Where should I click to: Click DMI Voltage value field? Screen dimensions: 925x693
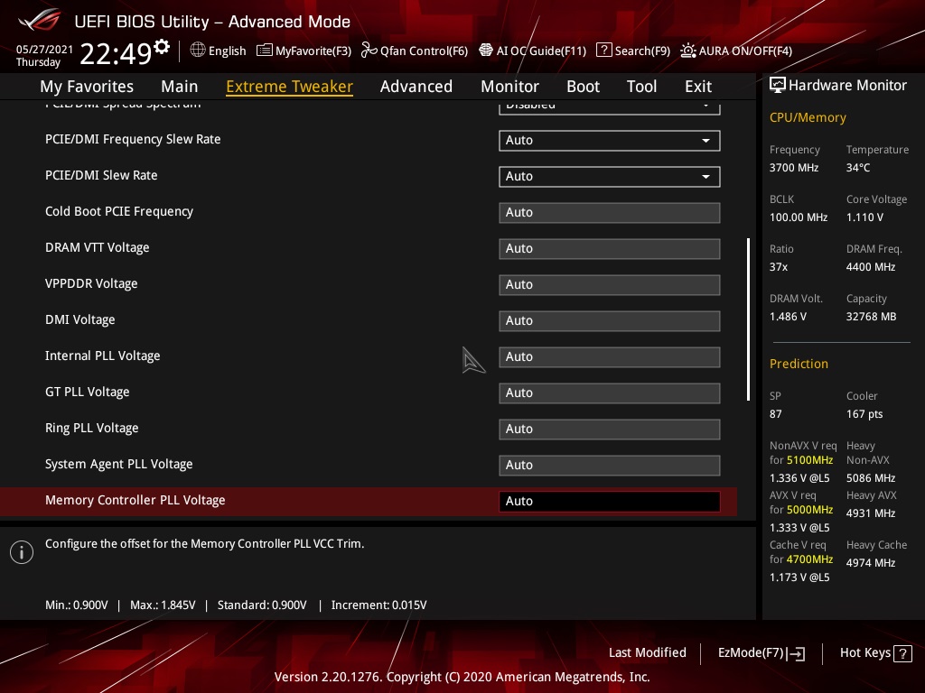coord(610,320)
